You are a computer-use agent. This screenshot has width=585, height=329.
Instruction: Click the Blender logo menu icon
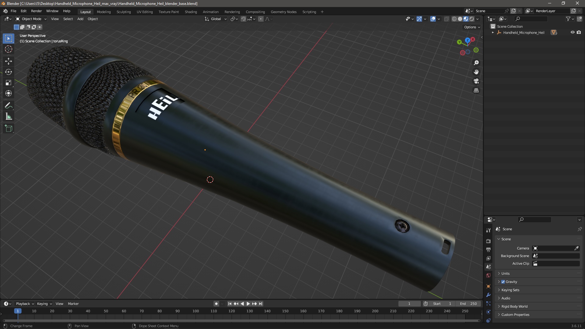tap(5, 11)
